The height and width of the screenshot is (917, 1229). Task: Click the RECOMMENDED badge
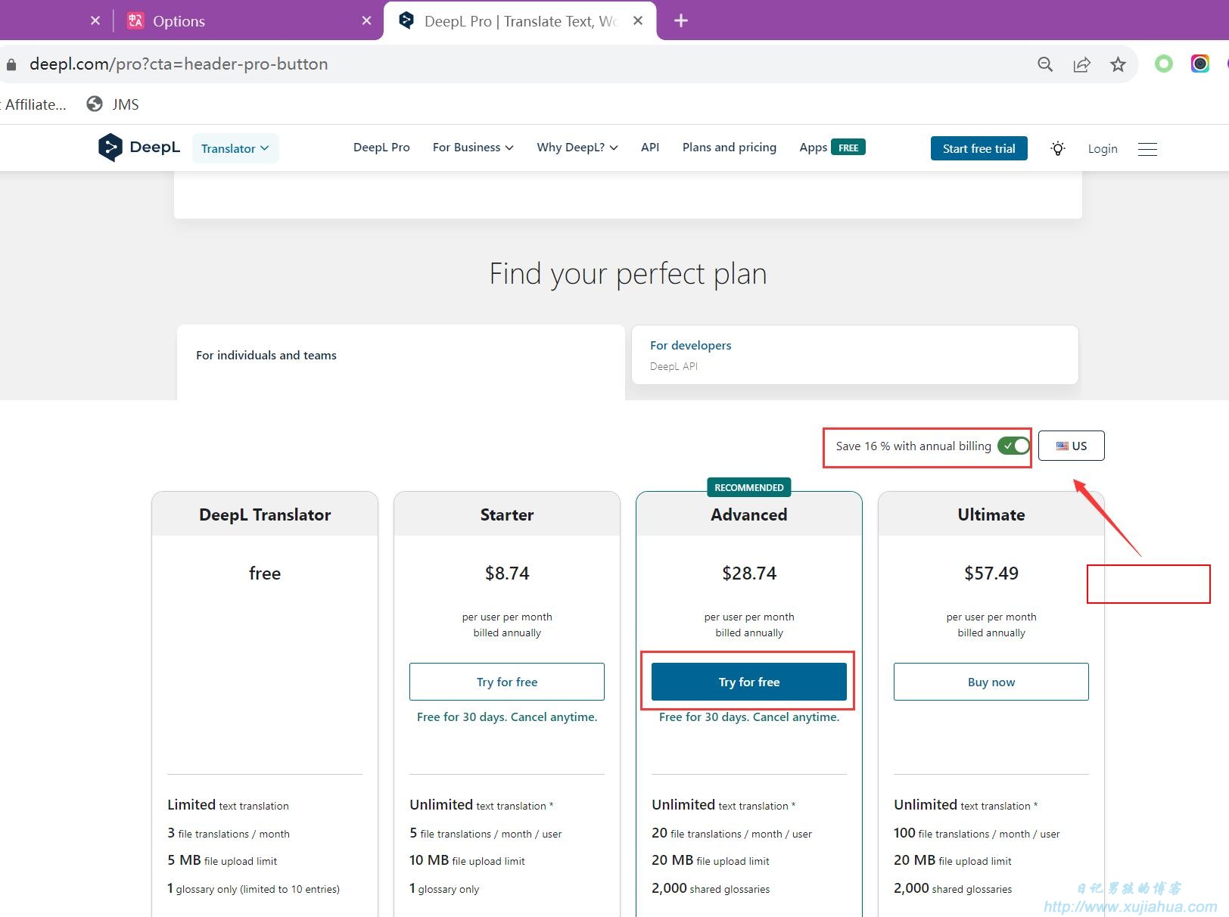pos(749,487)
